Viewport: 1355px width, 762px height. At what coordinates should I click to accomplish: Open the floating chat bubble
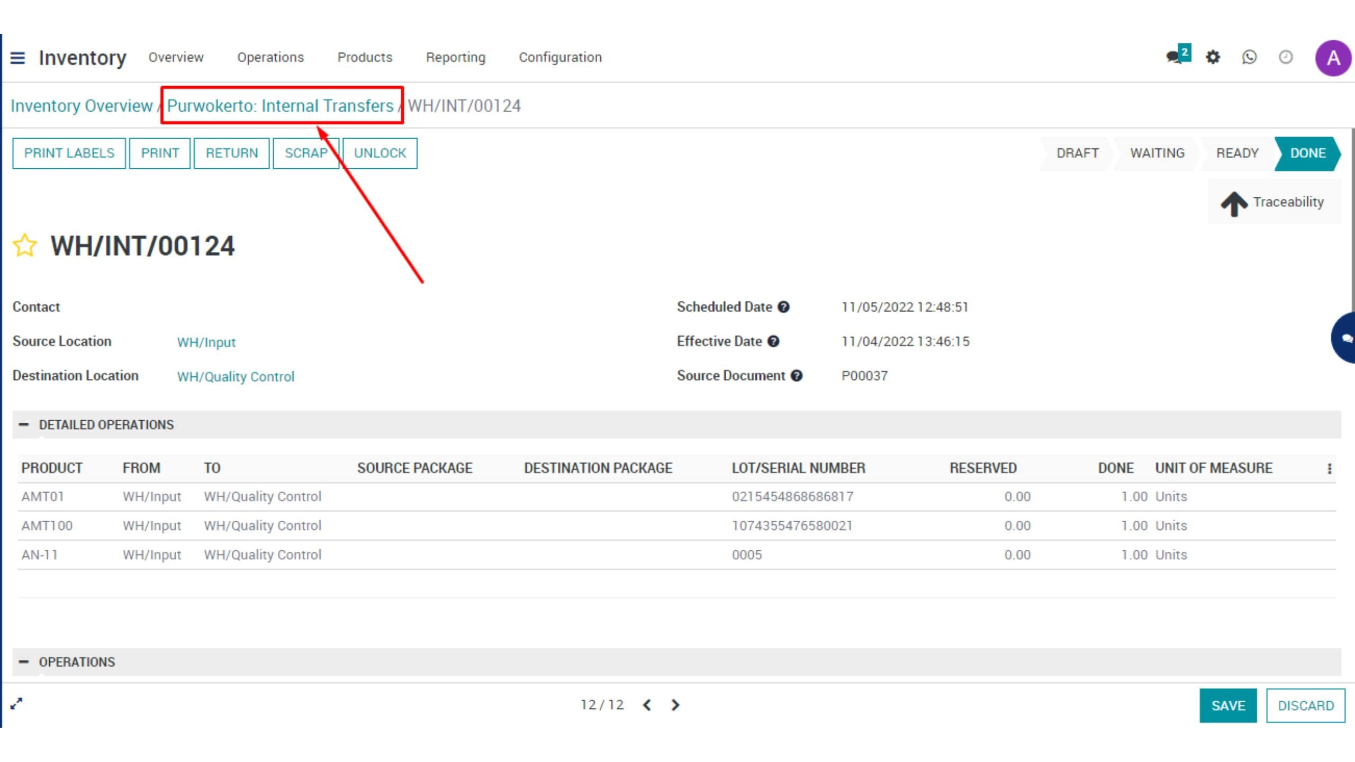(x=1344, y=338)
